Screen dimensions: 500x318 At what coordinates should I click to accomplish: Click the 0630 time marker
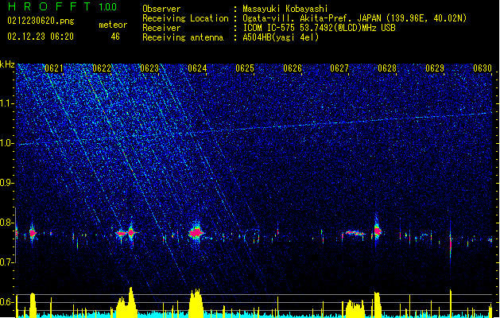pos(483,68)
